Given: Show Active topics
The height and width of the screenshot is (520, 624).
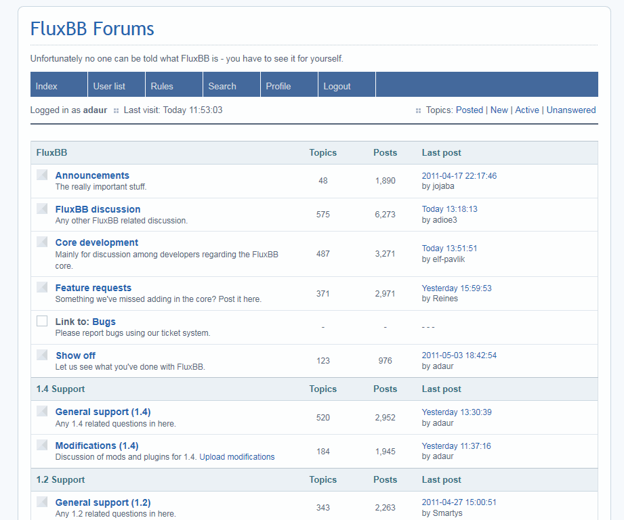Looking at the screenshot, I should [x=527, y=110].
